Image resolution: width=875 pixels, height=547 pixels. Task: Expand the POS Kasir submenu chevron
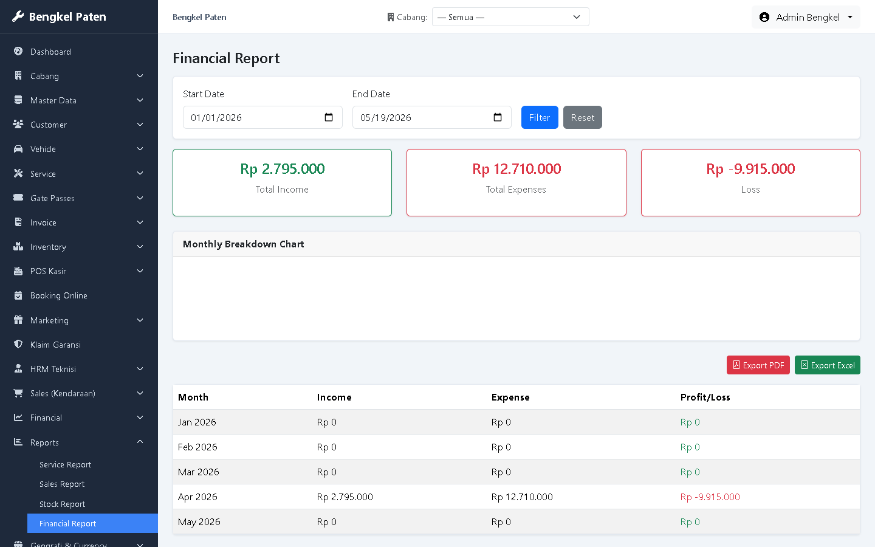[x=140, y=271]
